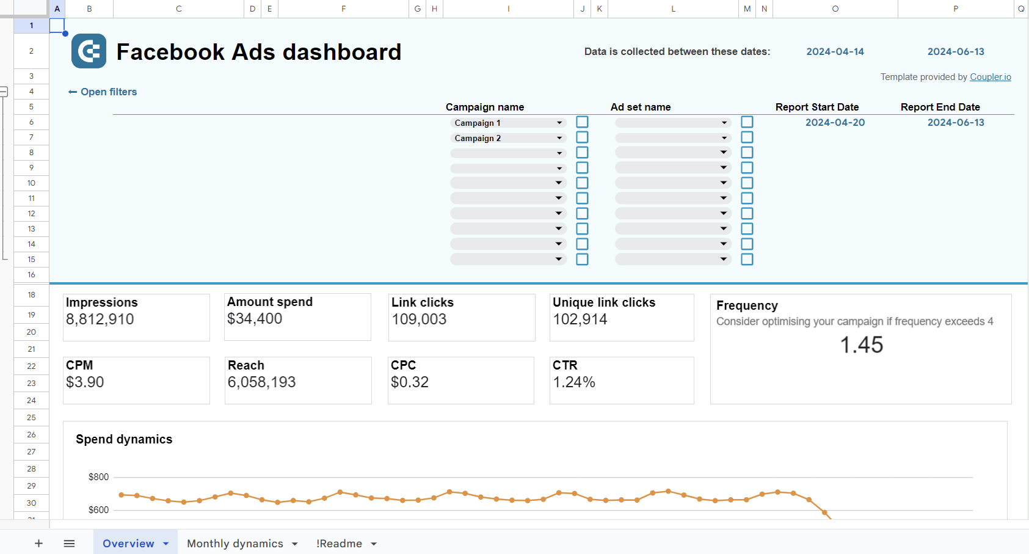The width and height of the screenshot is (1029, 554).
Task: Expand the first Ad set name dropdown
Action: (x=723, y=122)
